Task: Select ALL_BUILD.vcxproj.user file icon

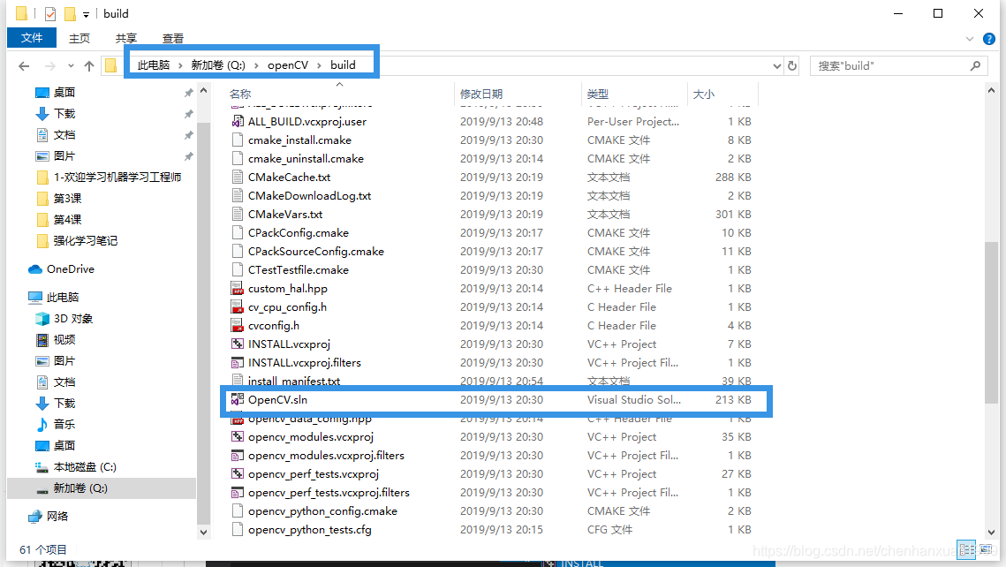Action: click(238, 121)
